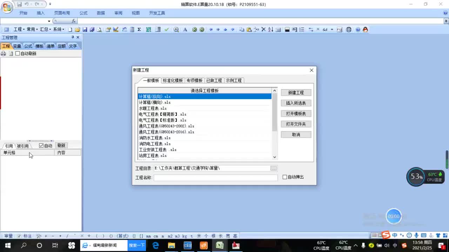Click the blue left arrow icon
This screenshot has height=252, width=449.
pyautogui.click(x=211, y=30)
